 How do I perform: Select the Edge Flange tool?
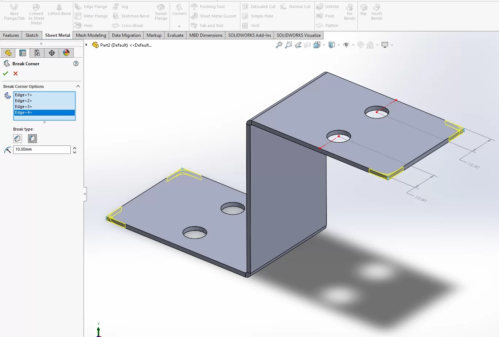coord(91,6)
